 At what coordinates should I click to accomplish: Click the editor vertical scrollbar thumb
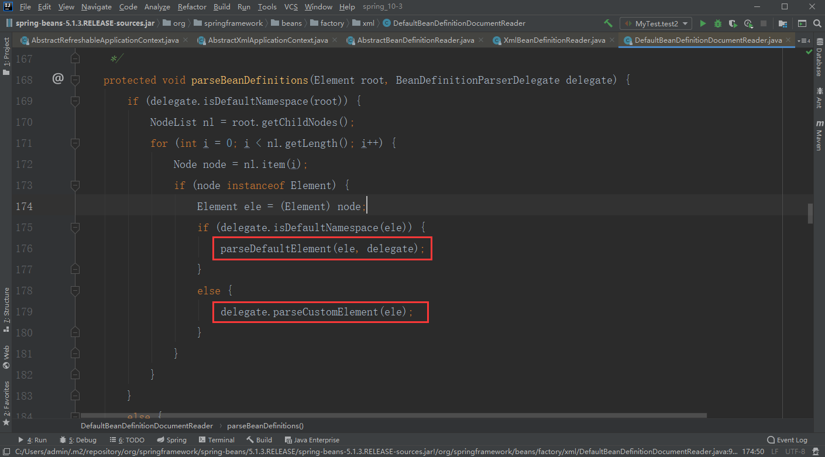pyautogui.click(x=810, y=213)
